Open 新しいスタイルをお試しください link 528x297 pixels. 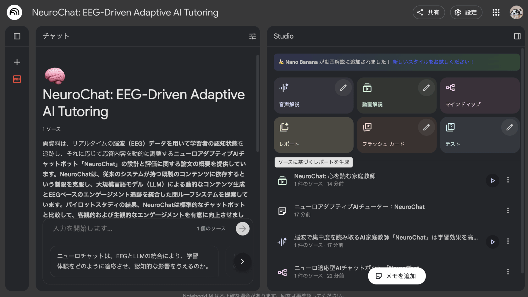(x=433, y=62)
